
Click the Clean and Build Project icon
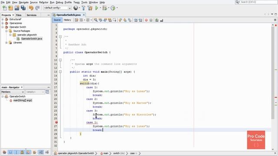[90, 8]
